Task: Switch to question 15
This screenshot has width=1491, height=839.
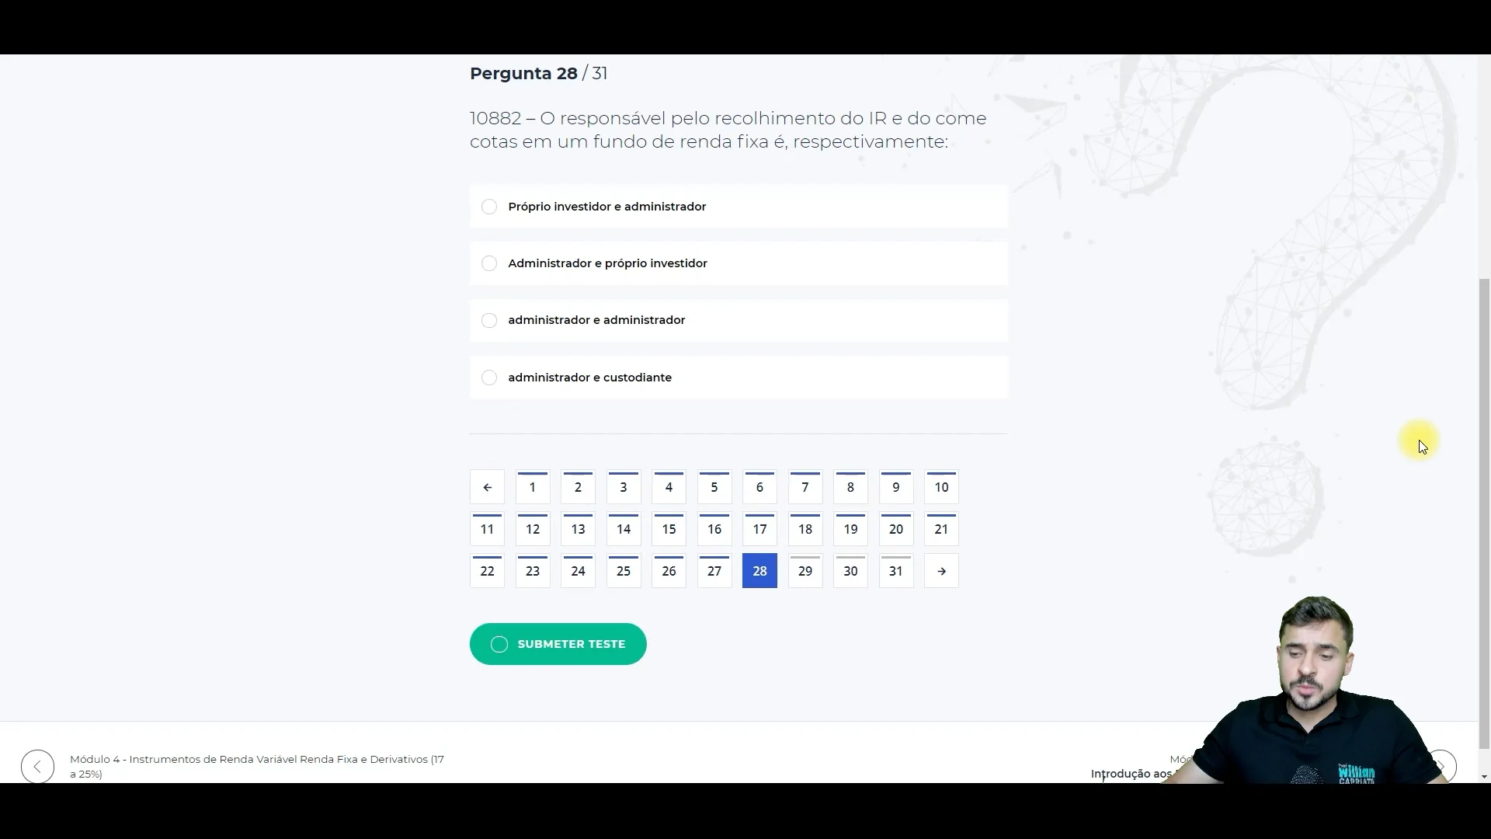Action: 669,529
